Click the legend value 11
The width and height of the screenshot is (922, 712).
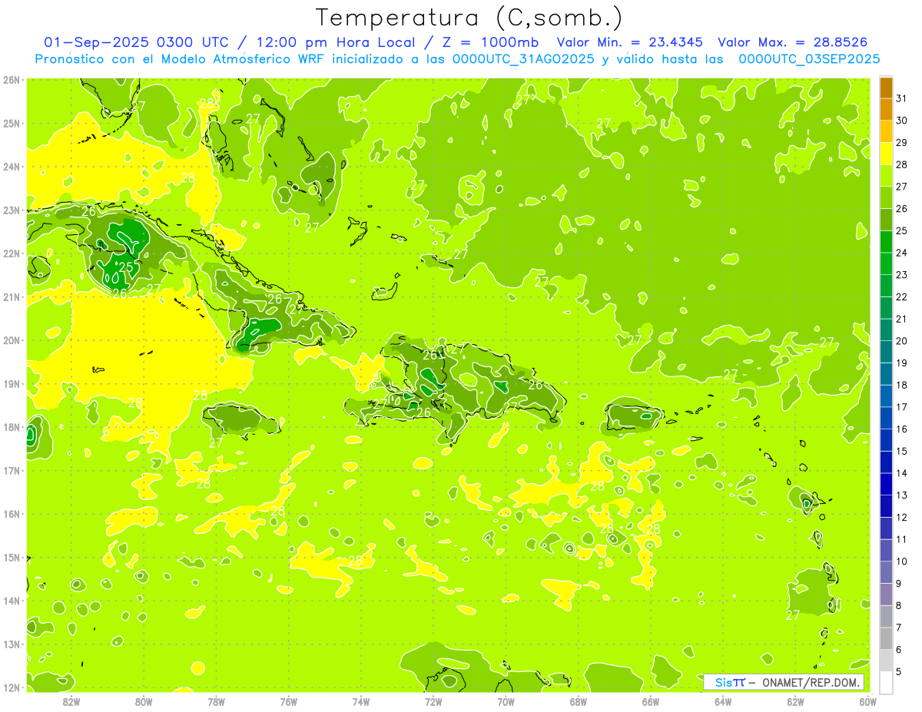[901, 539]
